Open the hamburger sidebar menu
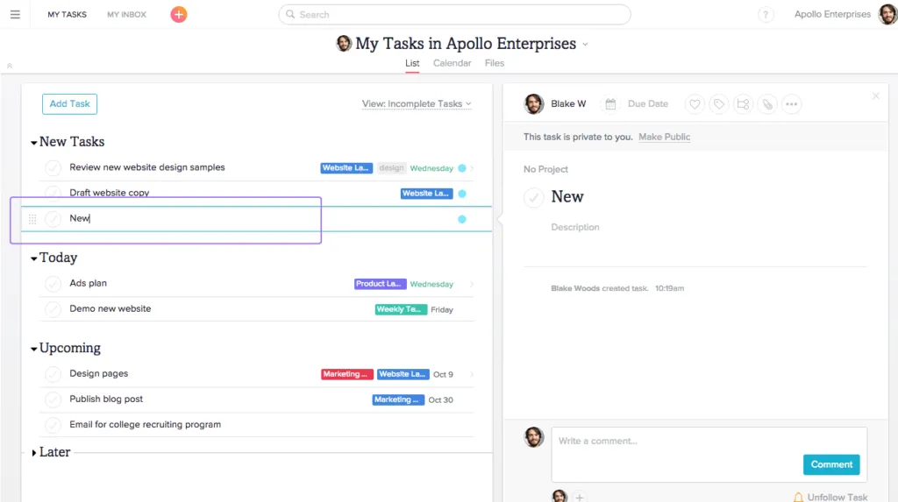 (x=15, y=14)
